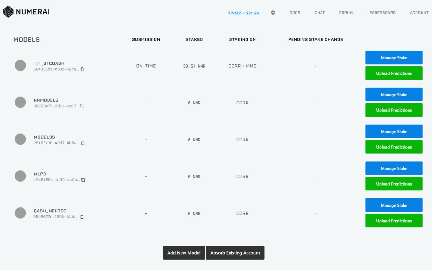432x270 pixels.
Task: Open the Forum link
Action: click(x=346, y=13)
